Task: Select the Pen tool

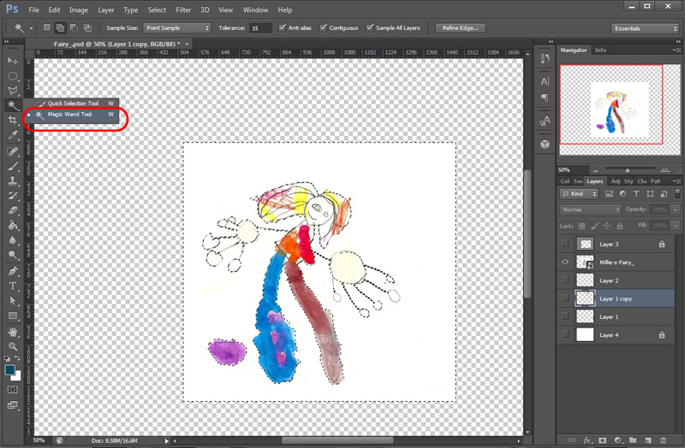Action: pos(13,271)
